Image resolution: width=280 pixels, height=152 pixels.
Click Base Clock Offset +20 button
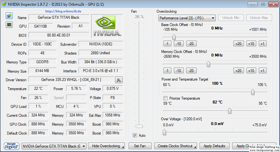(239, 44)
